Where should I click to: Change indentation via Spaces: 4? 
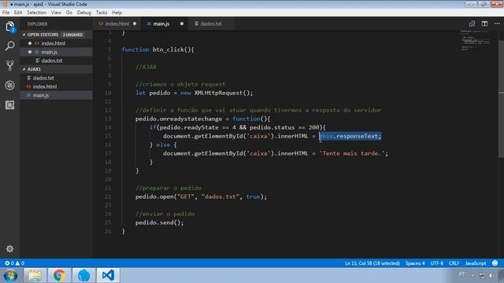click(415, 263)
